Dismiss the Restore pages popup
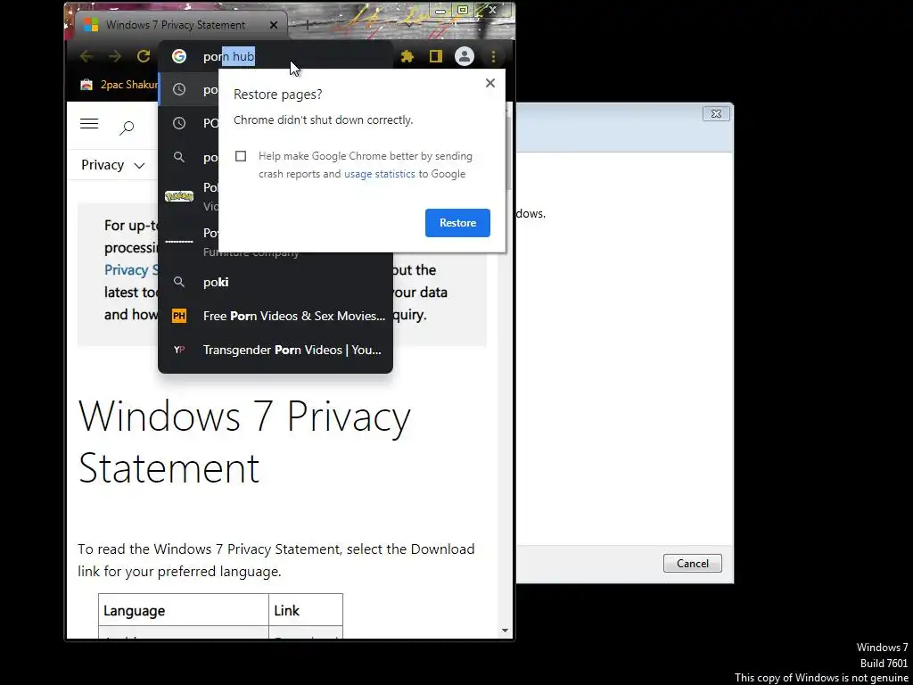 tap(490, 83)
